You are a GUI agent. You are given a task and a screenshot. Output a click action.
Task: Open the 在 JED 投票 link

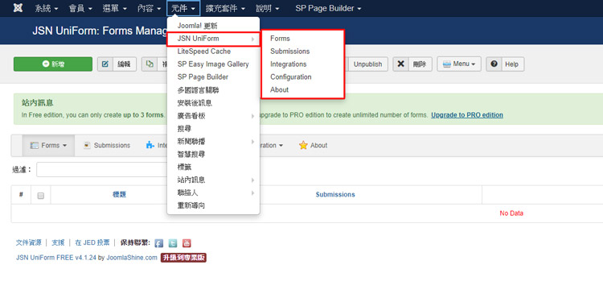point(92,242)
